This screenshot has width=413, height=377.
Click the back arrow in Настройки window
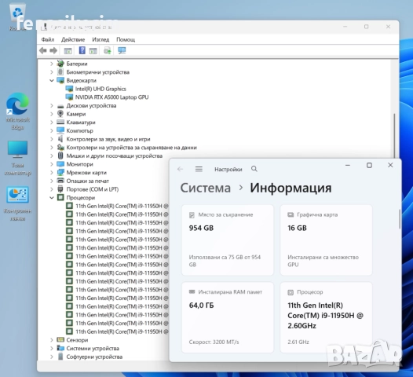(180, 169)
